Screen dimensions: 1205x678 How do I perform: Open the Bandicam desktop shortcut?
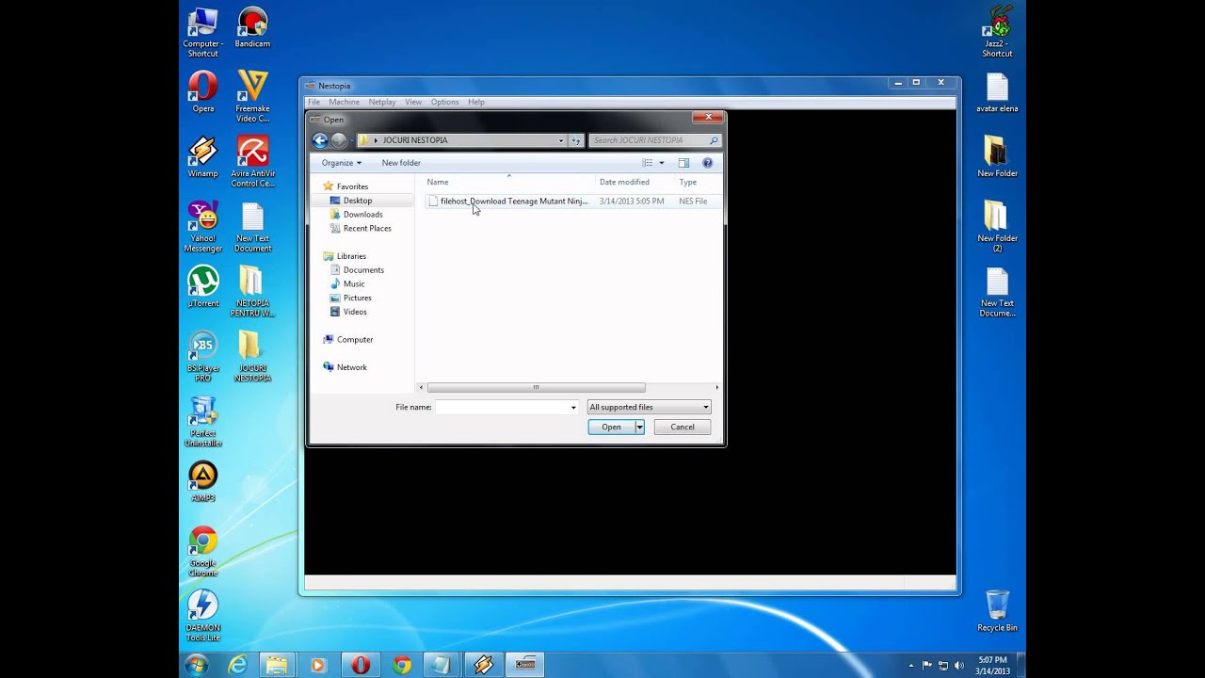pos(252,27)
